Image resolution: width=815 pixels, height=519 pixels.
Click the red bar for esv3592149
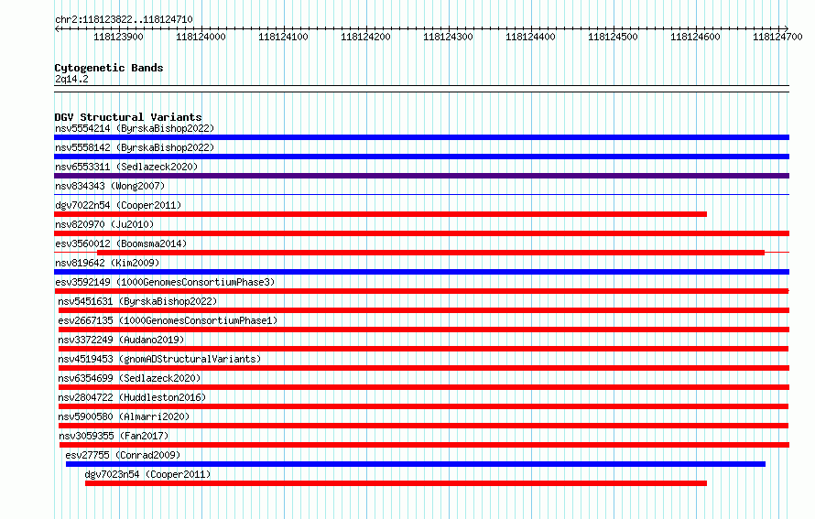421,291
